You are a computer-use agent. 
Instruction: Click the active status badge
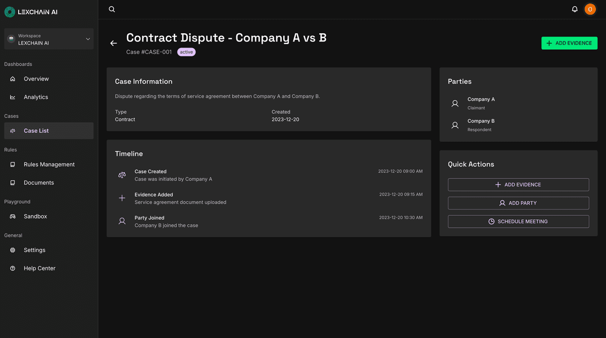coord(186,52)
